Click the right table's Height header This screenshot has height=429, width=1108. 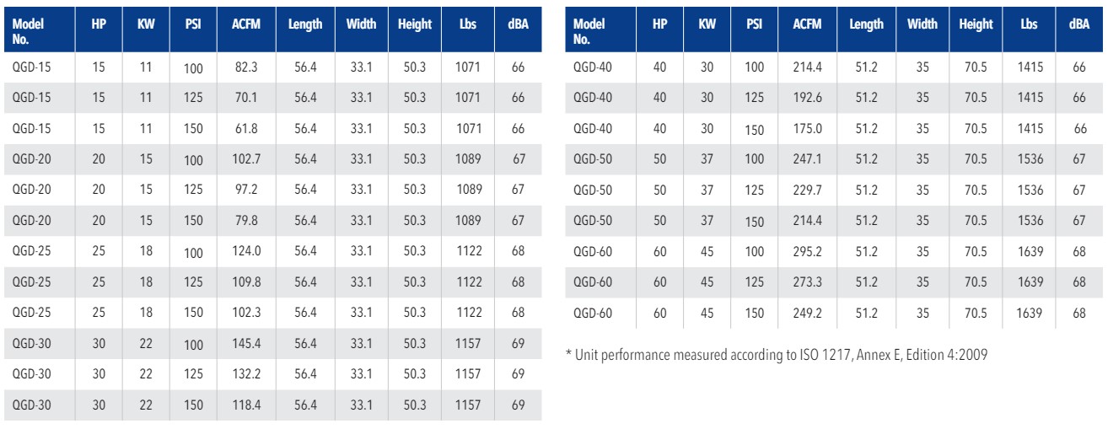[976, 25]
